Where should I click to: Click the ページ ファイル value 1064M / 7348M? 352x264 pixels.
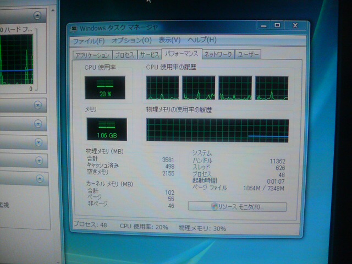coord(264,188)
